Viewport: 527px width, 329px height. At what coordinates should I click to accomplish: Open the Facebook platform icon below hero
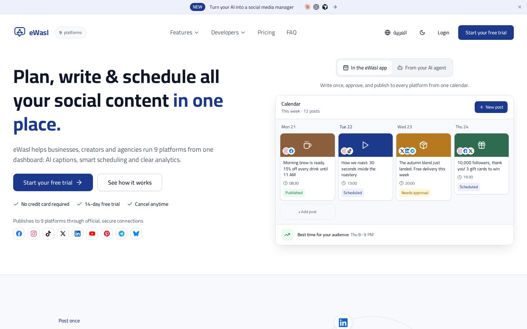[x=19, y=234]
